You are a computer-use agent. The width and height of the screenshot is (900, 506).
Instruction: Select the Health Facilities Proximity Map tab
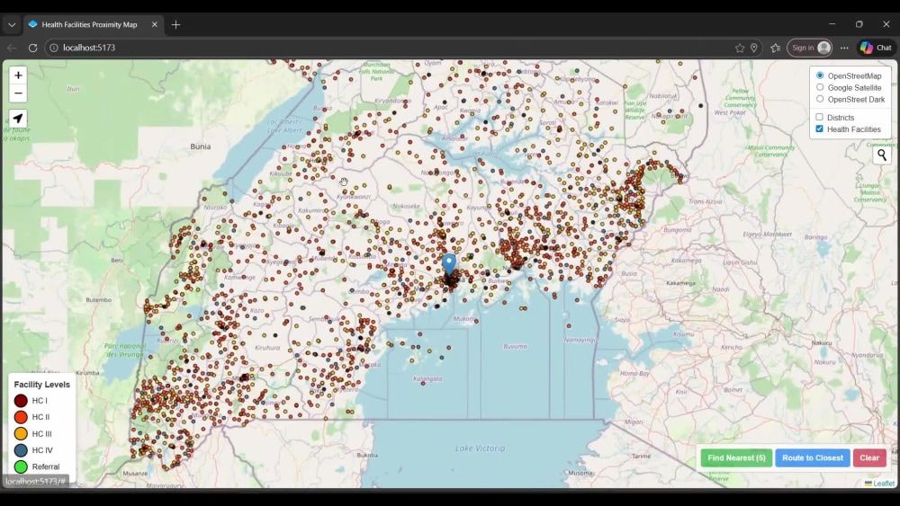[x=89, y=24]
